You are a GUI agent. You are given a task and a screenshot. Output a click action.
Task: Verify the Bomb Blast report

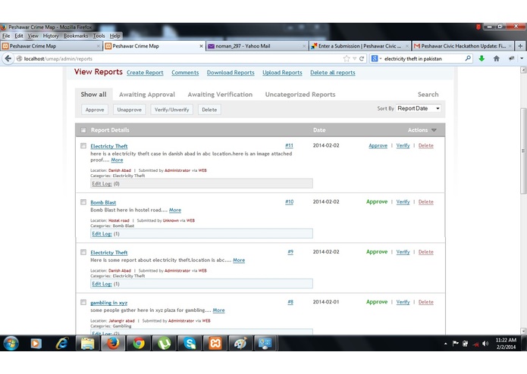coord(403,201)
